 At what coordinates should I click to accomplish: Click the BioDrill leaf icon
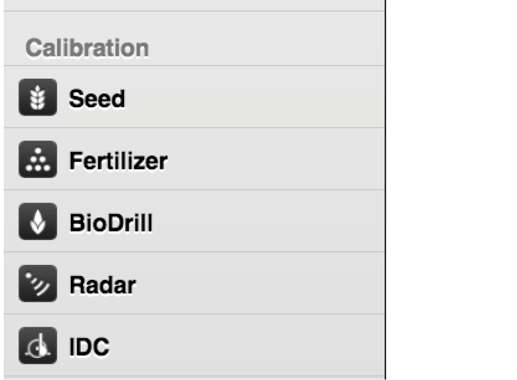[x=37, y=222]
